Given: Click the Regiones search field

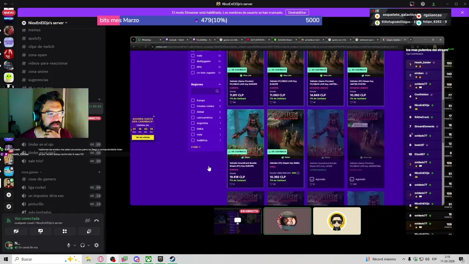Looking at the screenshot, I should tap(206, 91).
